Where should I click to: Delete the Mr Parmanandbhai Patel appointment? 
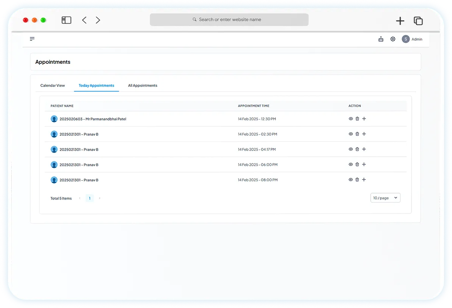357,119
